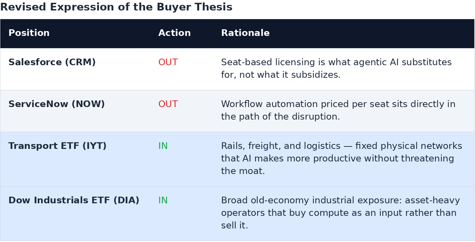Click 'the moat.' text in IYT row
The image size is (475, 242).
243,172
